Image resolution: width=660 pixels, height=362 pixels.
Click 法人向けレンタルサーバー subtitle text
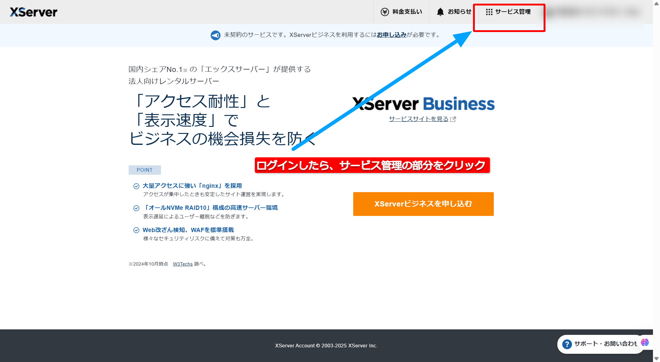(x=174, y=81)
